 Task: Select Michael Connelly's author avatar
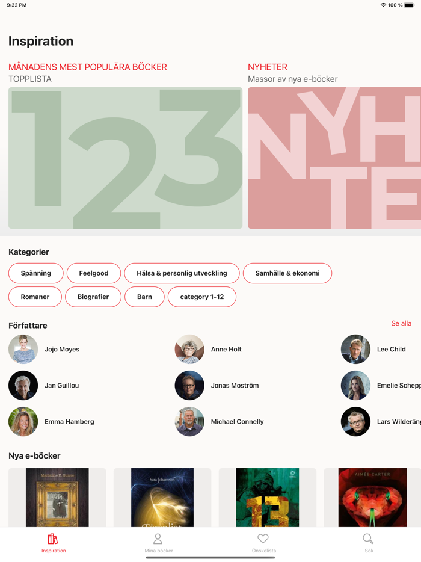click(189, 421)
